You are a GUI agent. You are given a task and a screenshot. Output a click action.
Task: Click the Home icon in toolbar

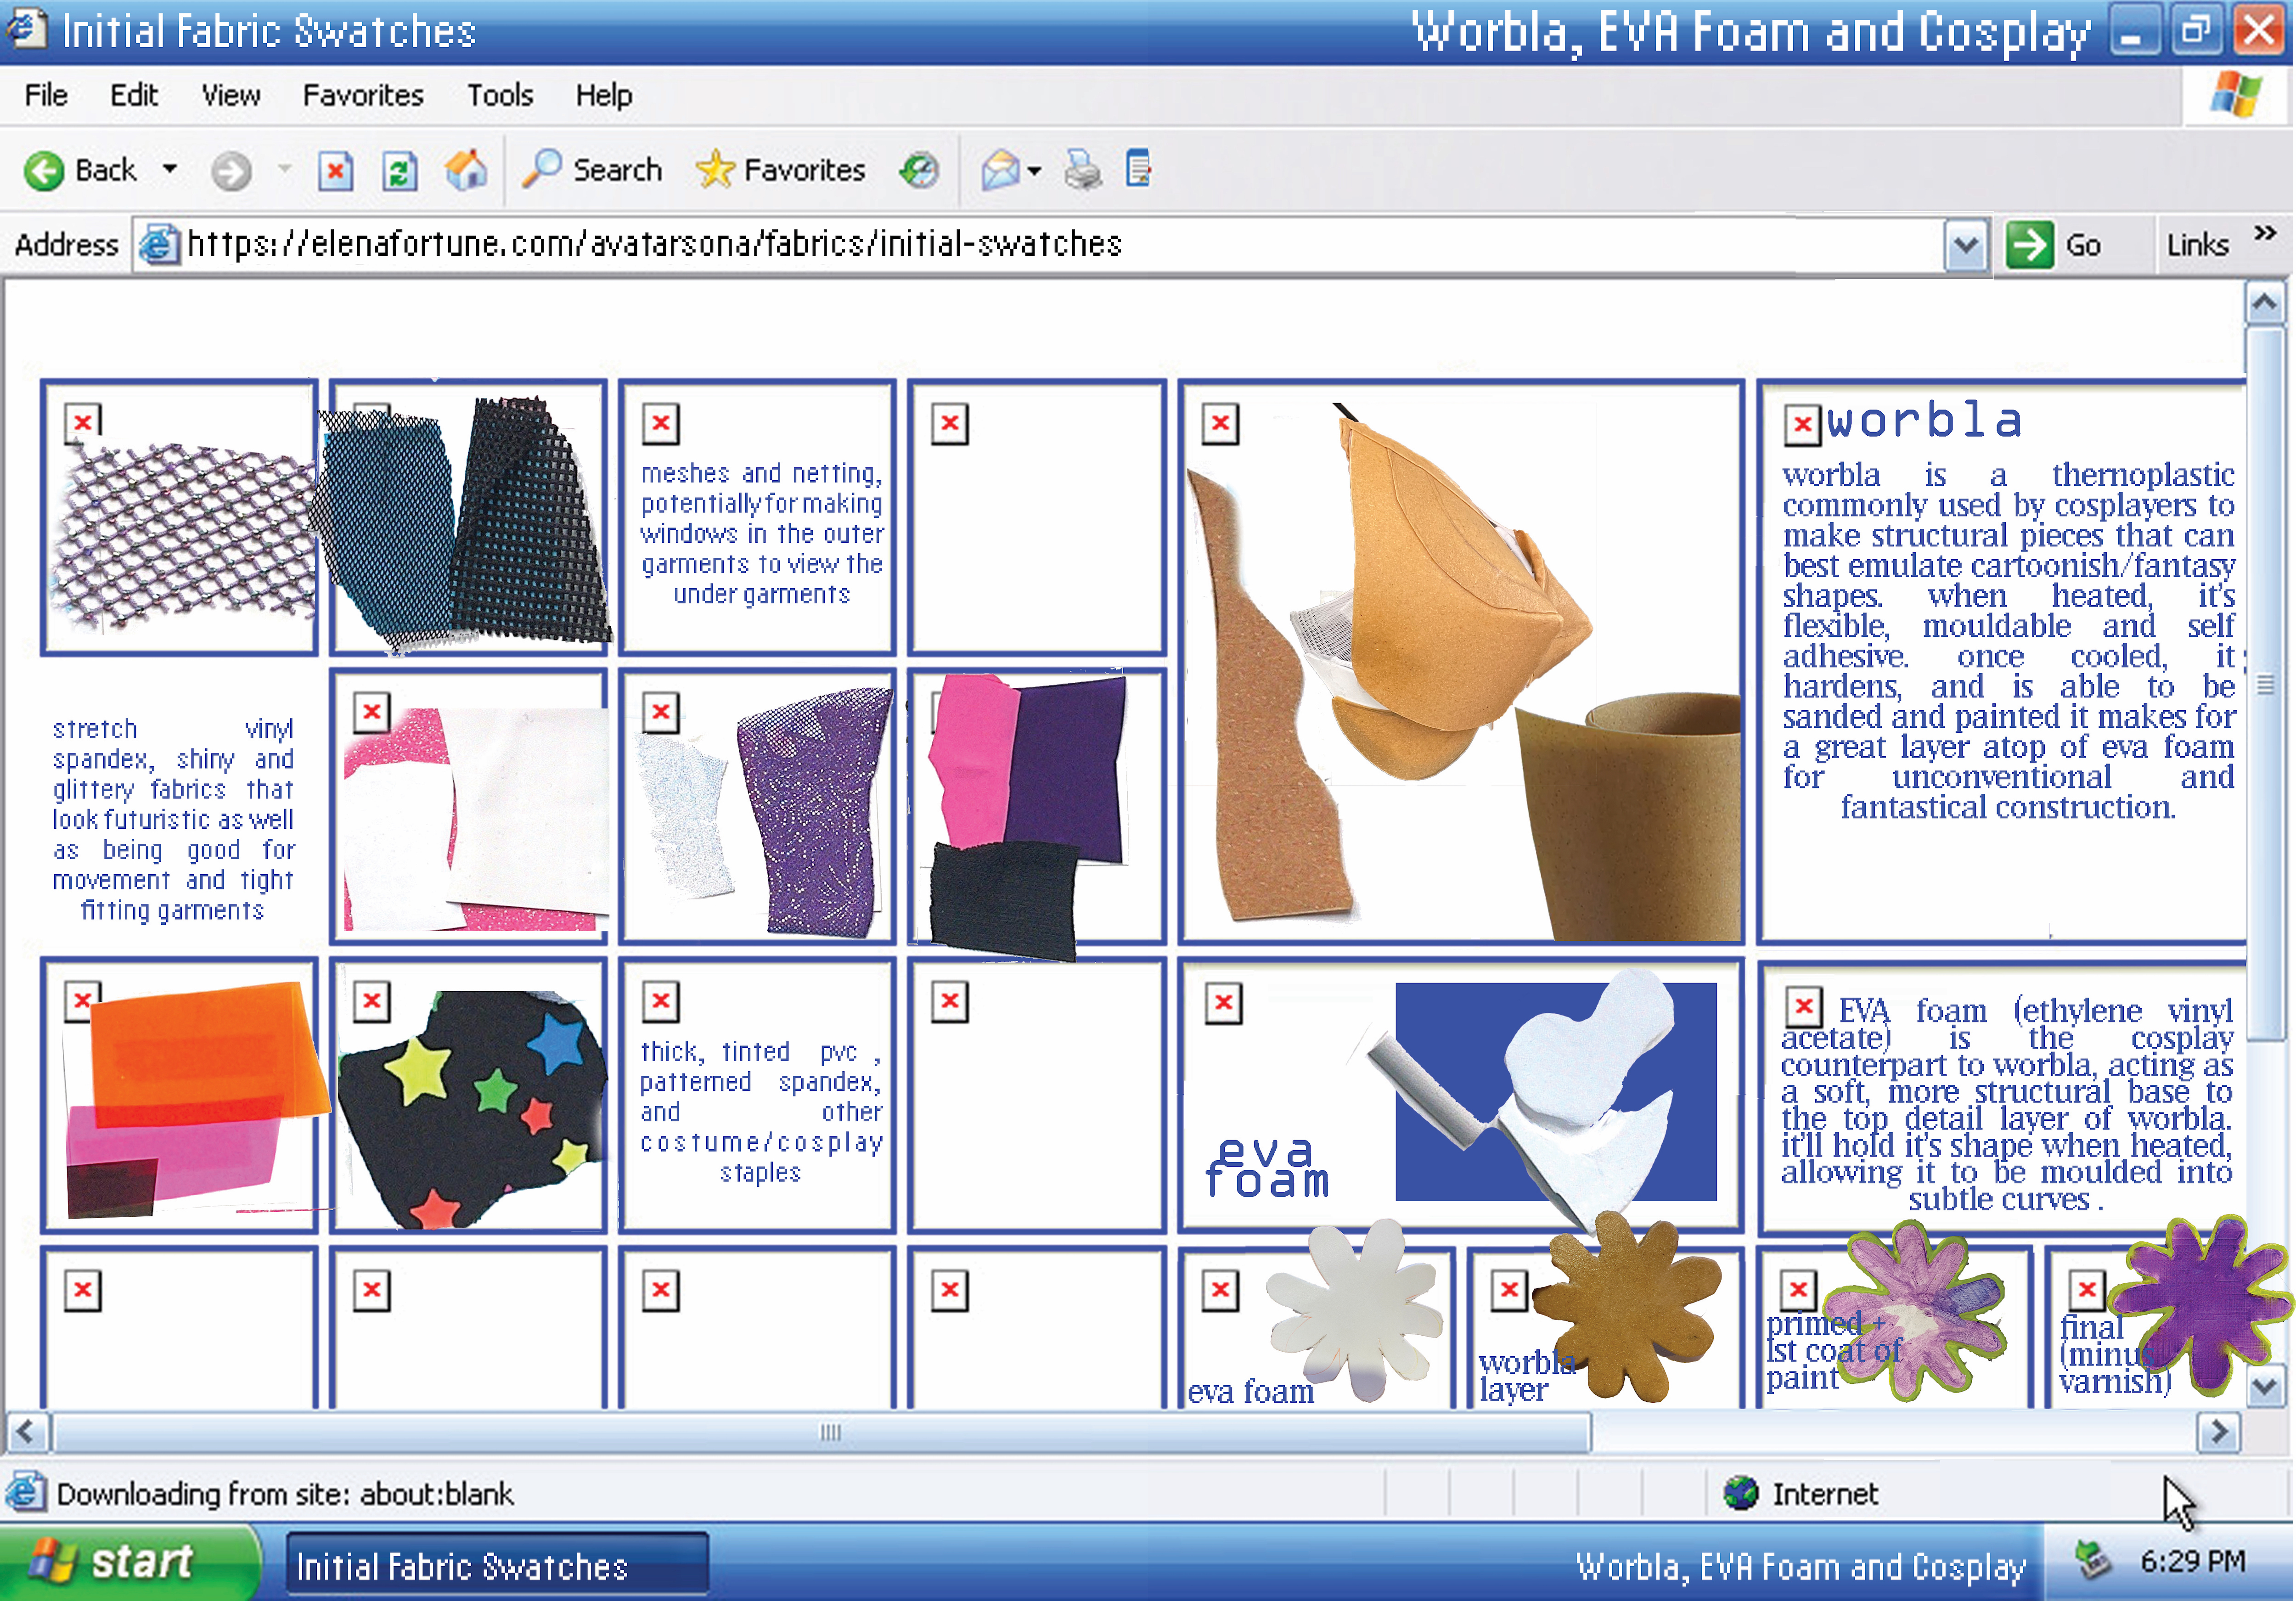tap(466, 171)
